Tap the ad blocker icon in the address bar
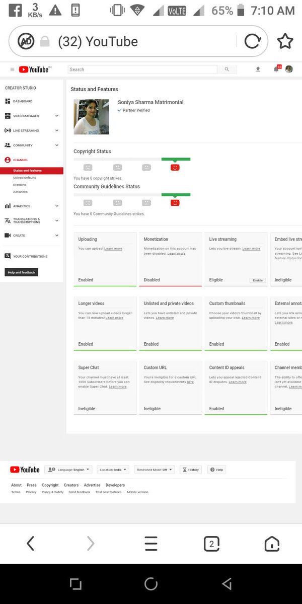This screenshot has height=604, width=302. [26, 41]
